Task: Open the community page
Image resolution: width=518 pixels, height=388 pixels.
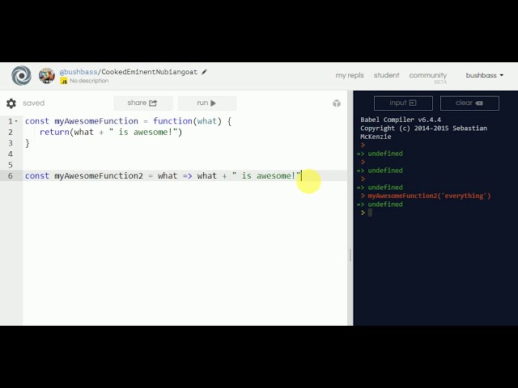Action: (428, 75)
